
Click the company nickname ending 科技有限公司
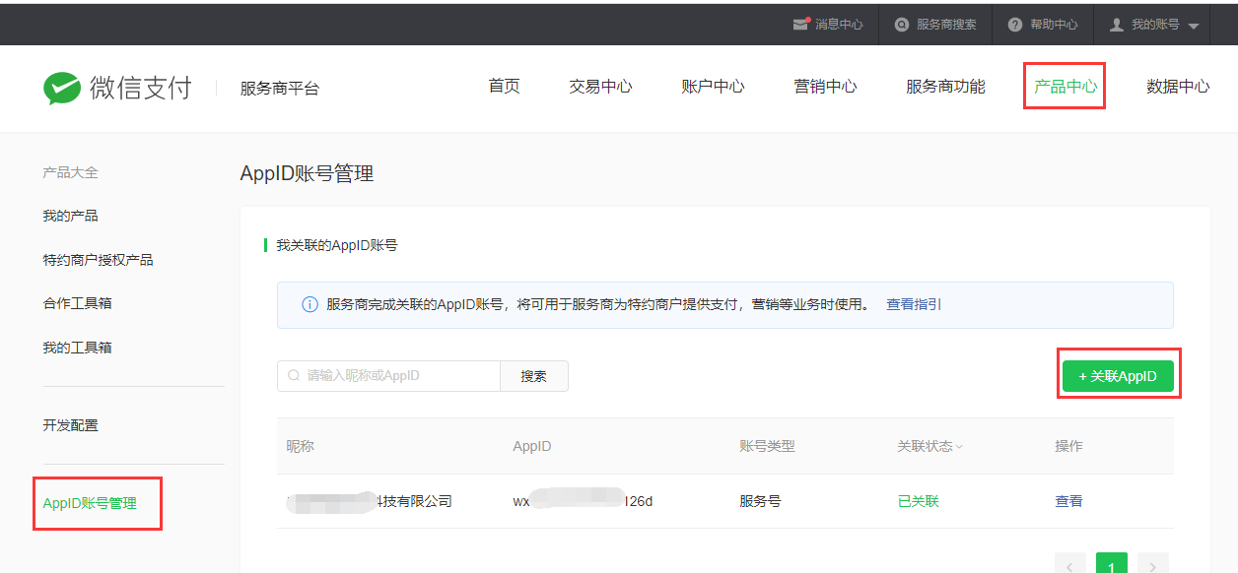[370, 501]
